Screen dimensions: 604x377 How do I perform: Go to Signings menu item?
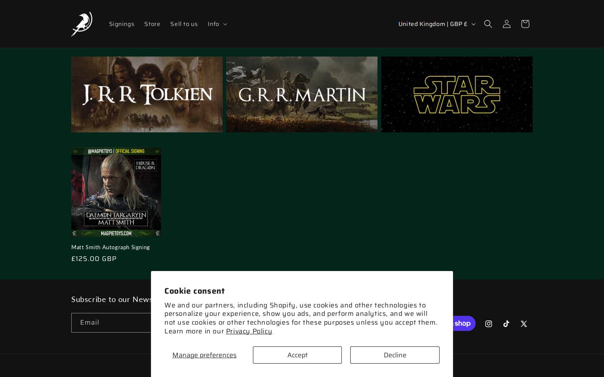point(122,24)
